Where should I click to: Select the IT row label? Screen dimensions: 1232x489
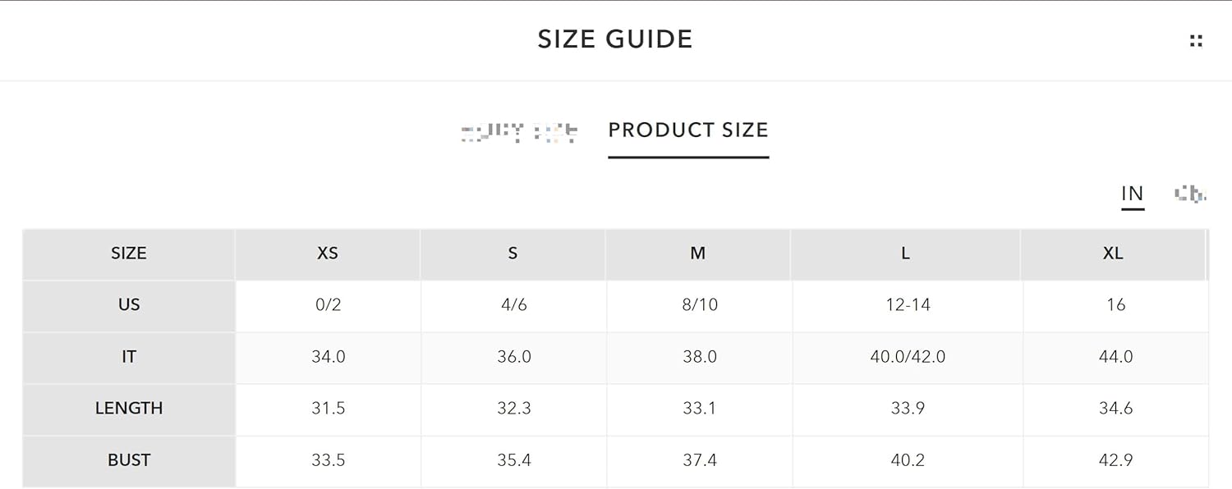(x=129, y=357)
